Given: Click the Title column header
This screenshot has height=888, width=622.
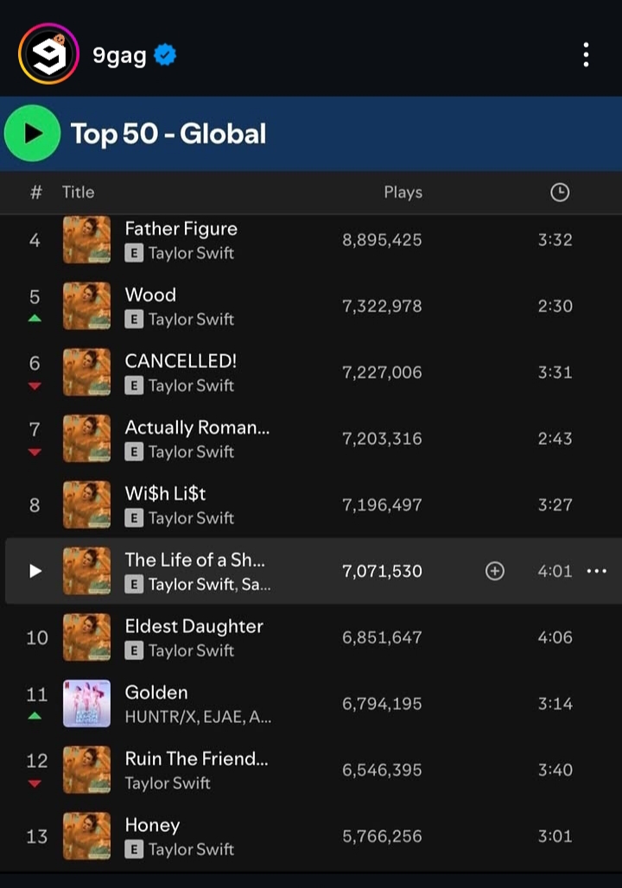Looking at the screenshot, I should point(78,193).
